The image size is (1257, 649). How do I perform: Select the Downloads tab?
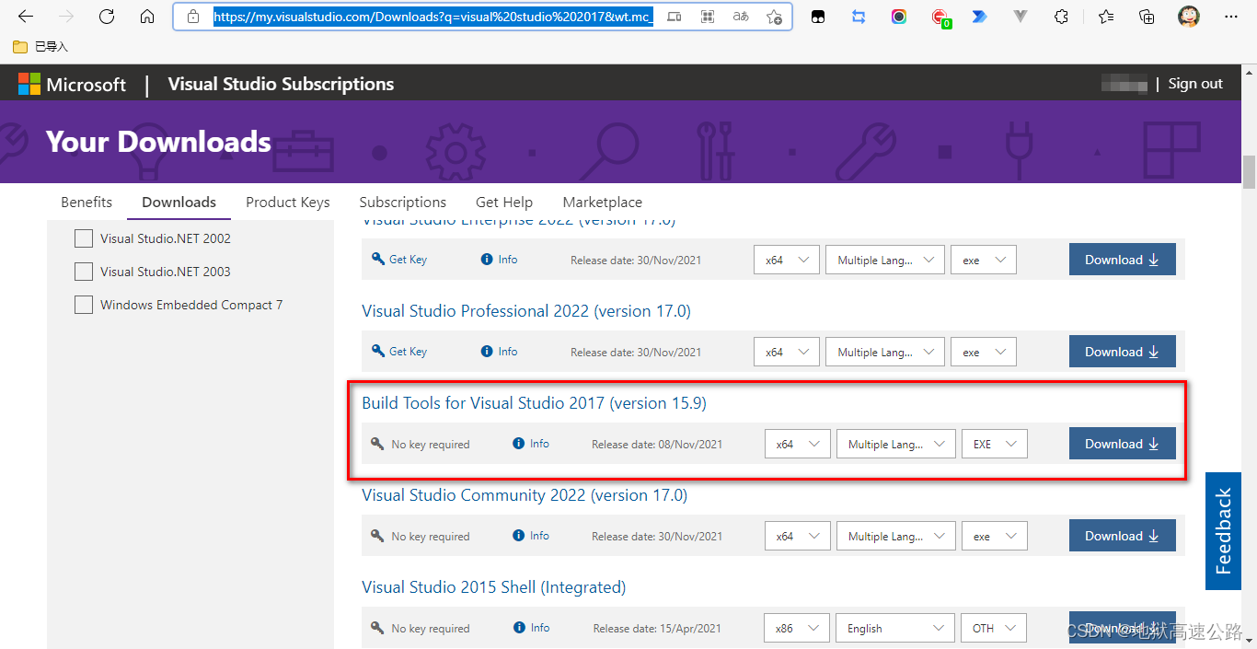[x=179, y=203]
